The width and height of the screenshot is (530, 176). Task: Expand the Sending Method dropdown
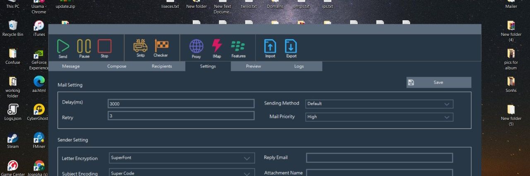click(x=379, y=104)
